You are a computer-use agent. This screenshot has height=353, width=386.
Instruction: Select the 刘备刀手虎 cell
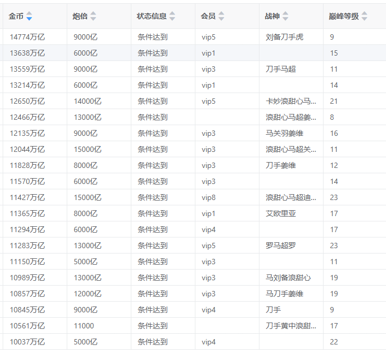pyautogui.click(x=285, y=37)
